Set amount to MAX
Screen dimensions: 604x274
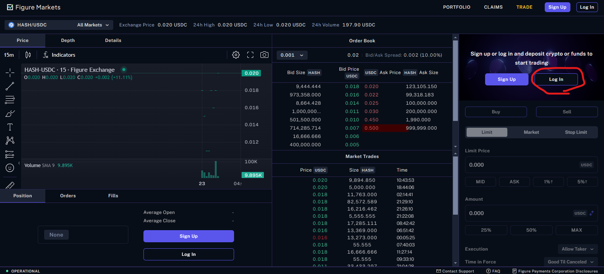pos(577,230)
